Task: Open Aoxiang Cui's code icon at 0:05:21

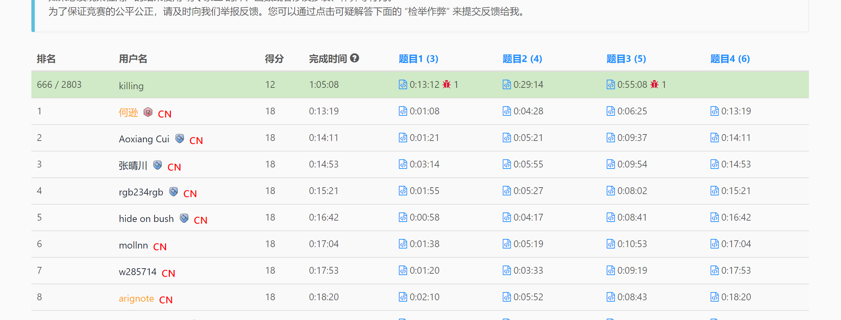Action: [x=507, y=138]
